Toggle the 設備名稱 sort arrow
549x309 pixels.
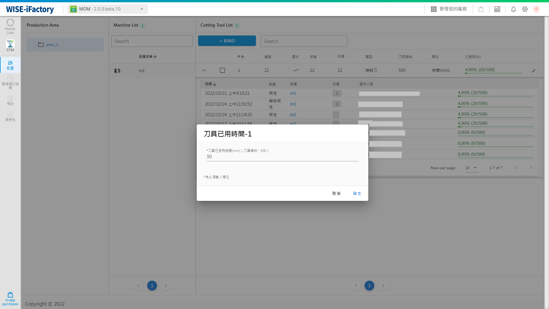pos(148,57)
